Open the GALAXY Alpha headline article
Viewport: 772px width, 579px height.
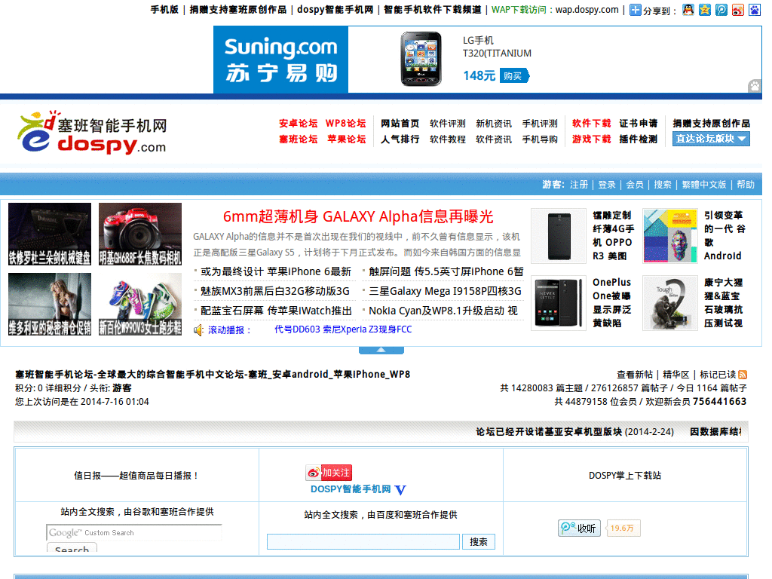(x=358, y=216)
